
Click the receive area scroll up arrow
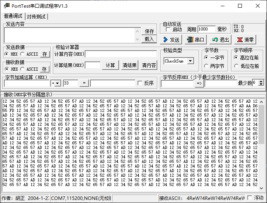[261, 102]
